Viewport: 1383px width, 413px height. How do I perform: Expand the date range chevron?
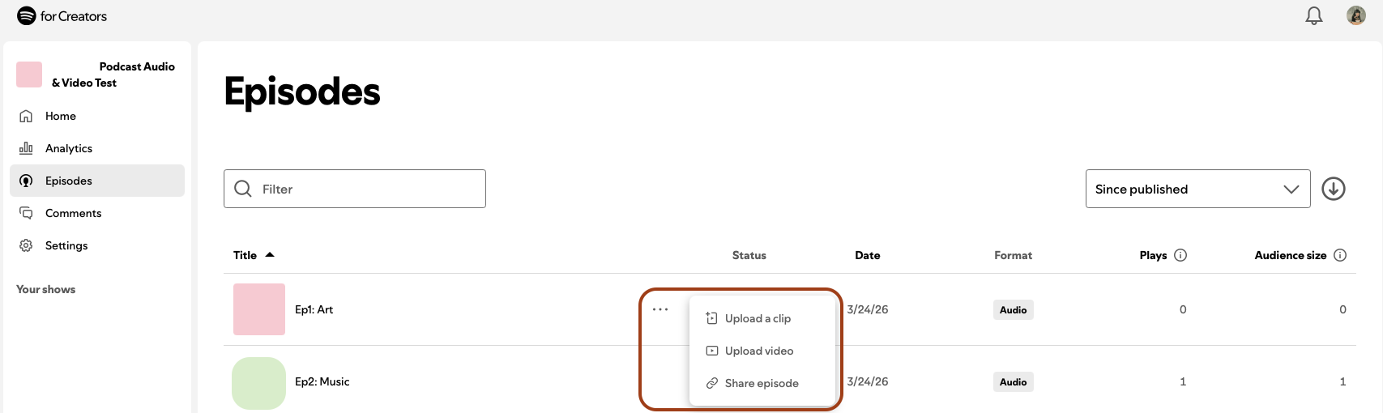[1291, 189]
